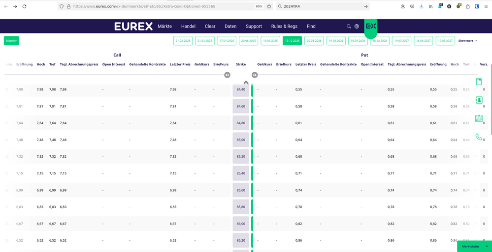The height and width of the screenshot is (252, 492).
Task: Select expiry date 19.09.2025
Action: coord(270,41)
